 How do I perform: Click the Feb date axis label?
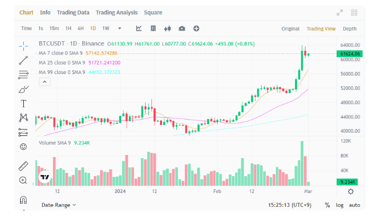coord(217,191)
